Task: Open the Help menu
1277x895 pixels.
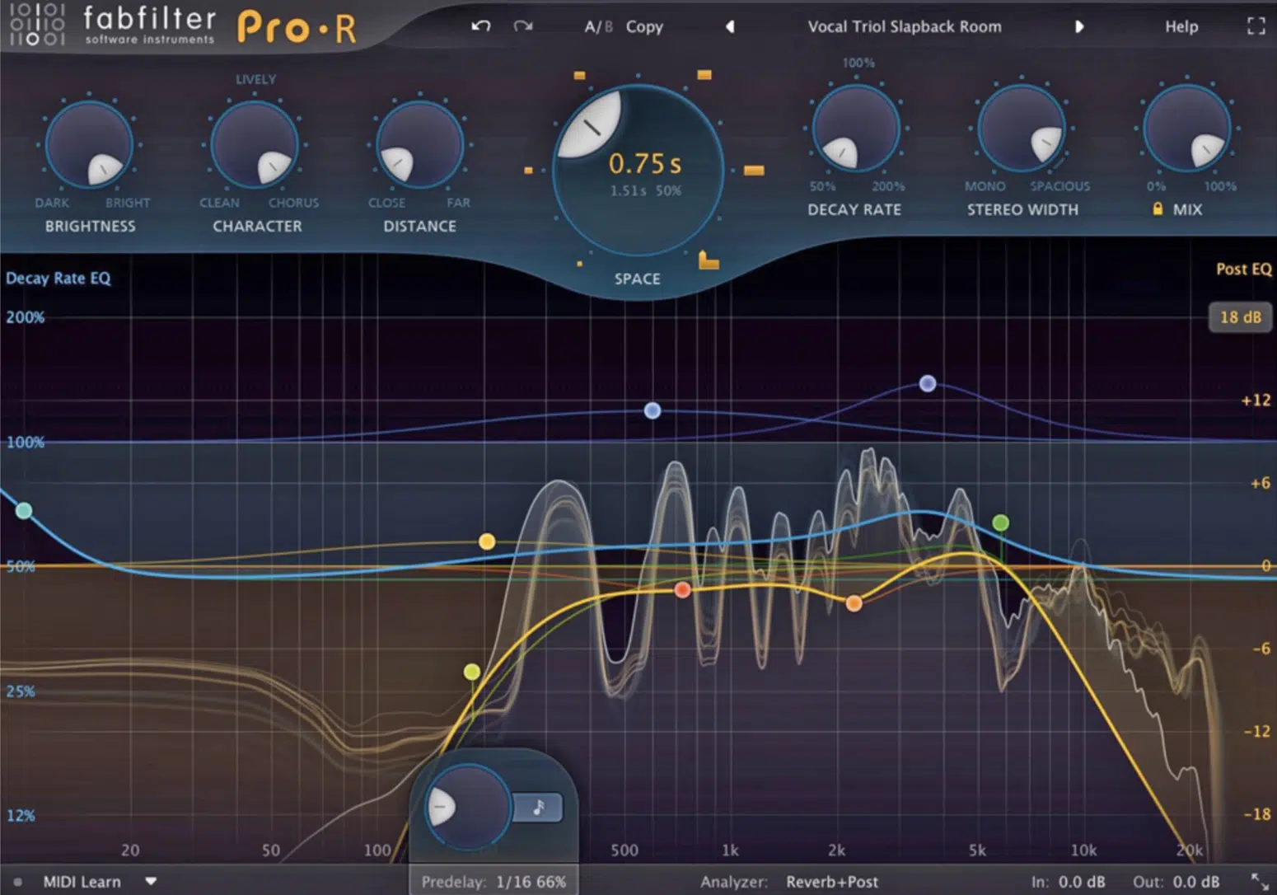Action: coord(1181,26)
